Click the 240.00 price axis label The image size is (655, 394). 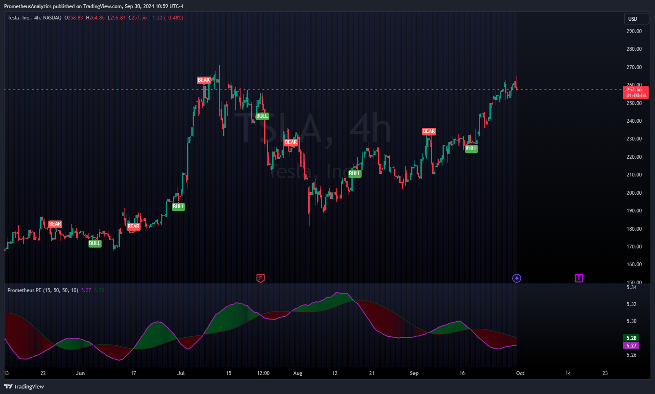pyautogui.click(x=634, y=121)
